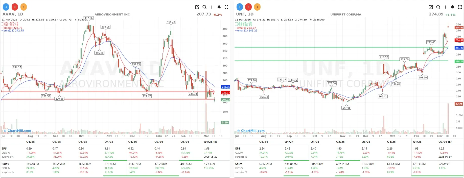Click the 198.10 price label on UNF chart
Screen dimensions: 464x178
(423, 78)
